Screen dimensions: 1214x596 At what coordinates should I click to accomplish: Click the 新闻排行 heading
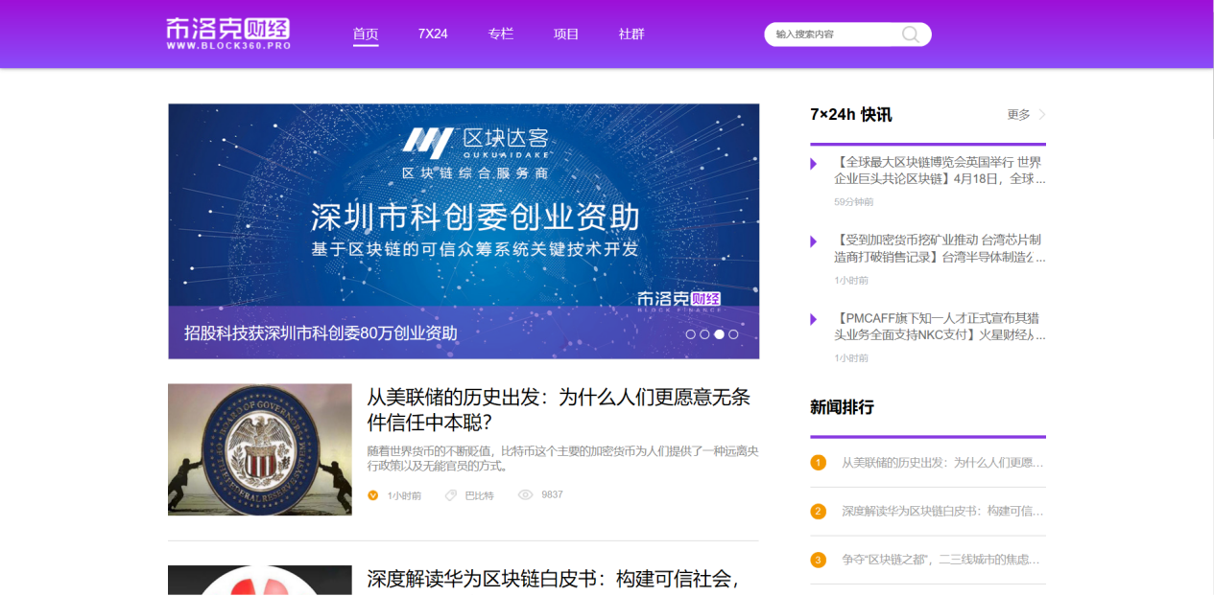pos(842,407)
